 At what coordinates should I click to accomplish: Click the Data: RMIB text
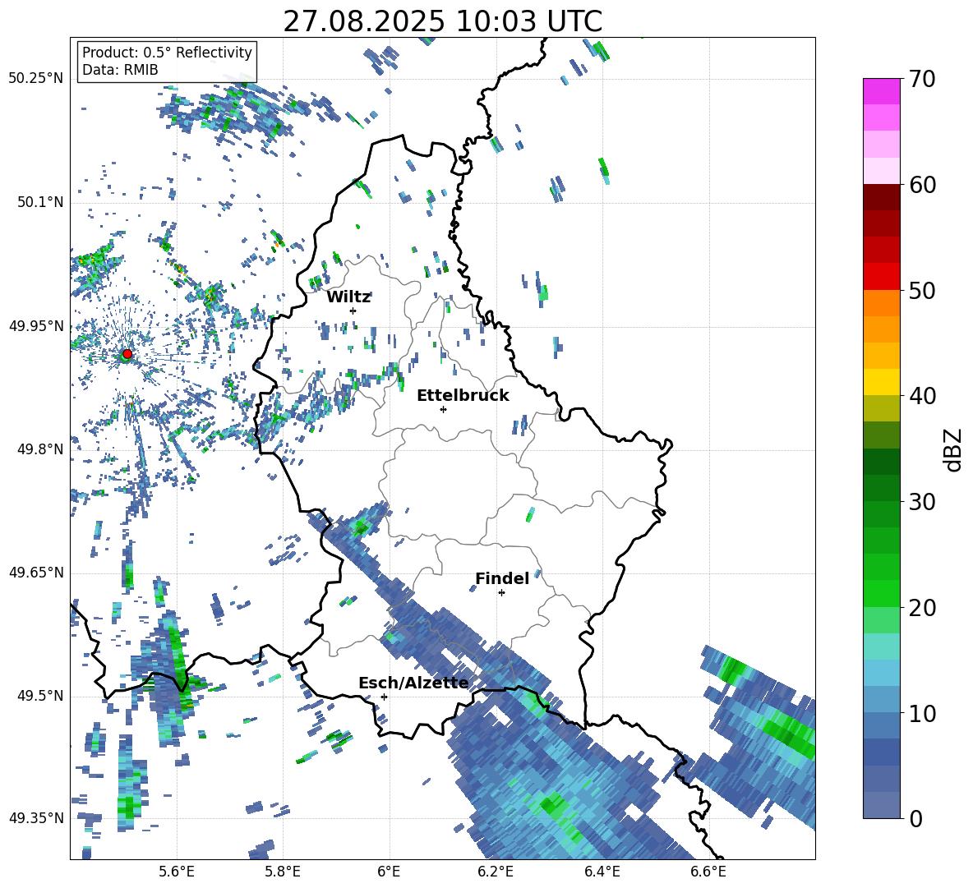tap(120, 70)
